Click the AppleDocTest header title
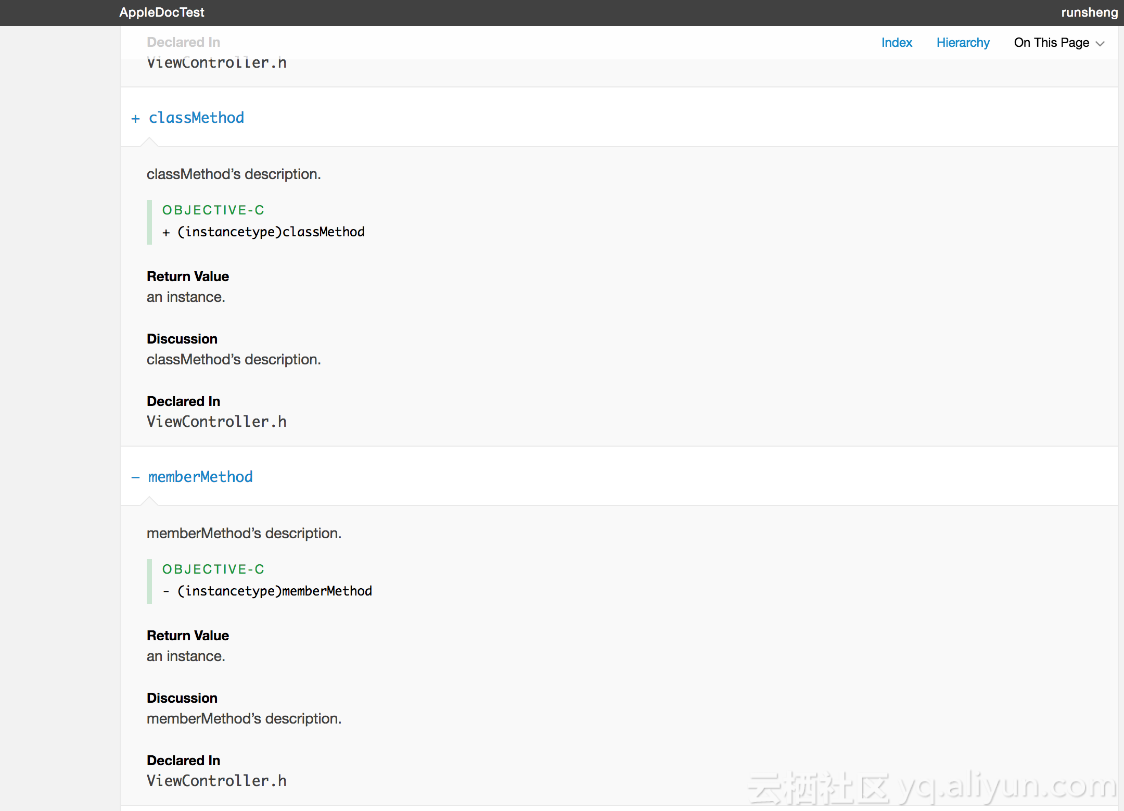This screenshot has width=1124, height=811. point(162,12)
